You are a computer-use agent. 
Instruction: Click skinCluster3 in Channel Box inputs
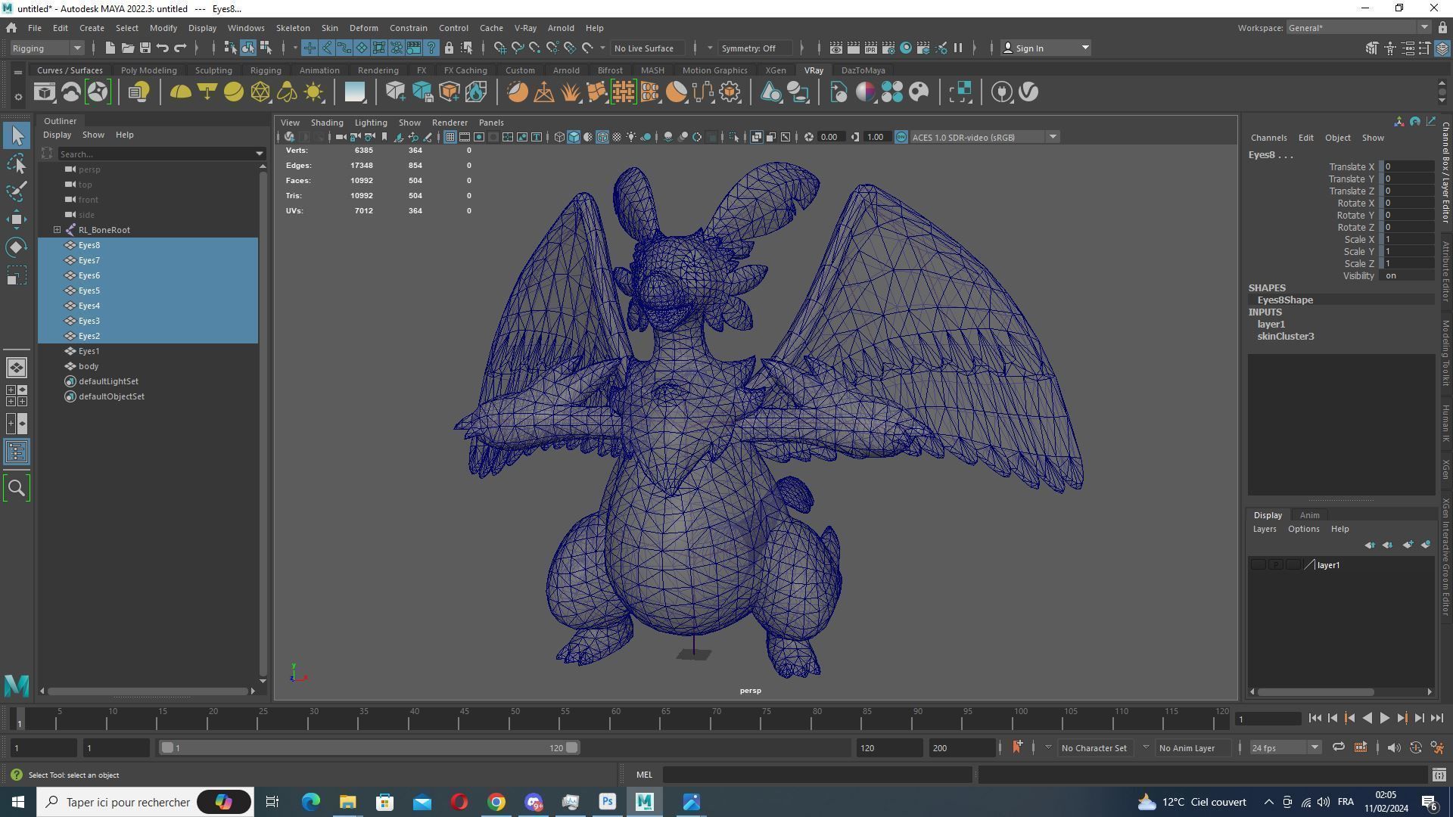1286,337
